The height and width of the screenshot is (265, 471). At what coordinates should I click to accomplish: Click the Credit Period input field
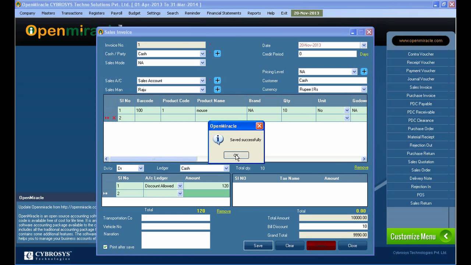(x=327, y=54)
